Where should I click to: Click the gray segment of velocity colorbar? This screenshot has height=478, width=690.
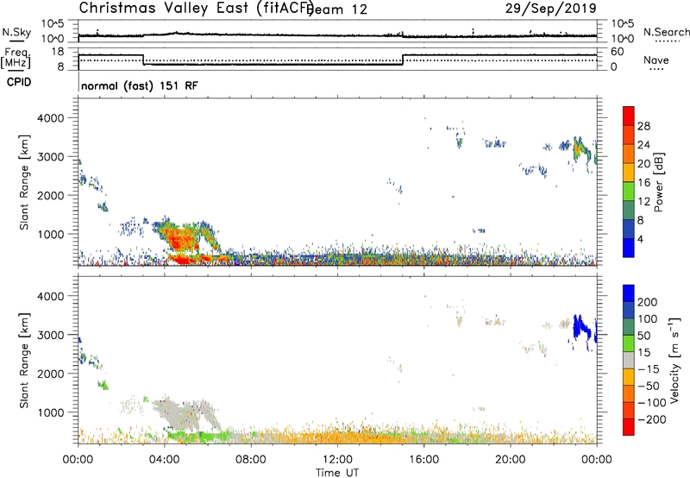(629, 360)
